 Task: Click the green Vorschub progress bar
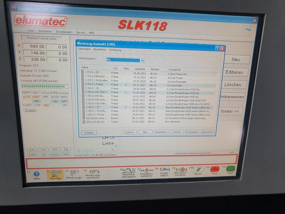45,86
